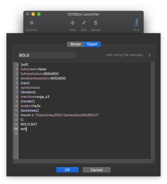Click the exit line
The image size is (167, 184).
[x=23, y=129]
